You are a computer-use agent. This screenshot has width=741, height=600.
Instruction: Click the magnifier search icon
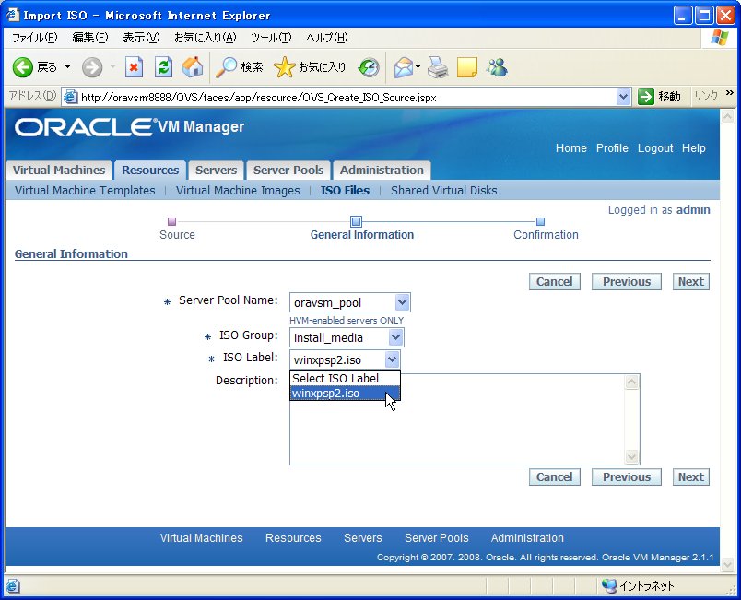click(x=227, y=67)
